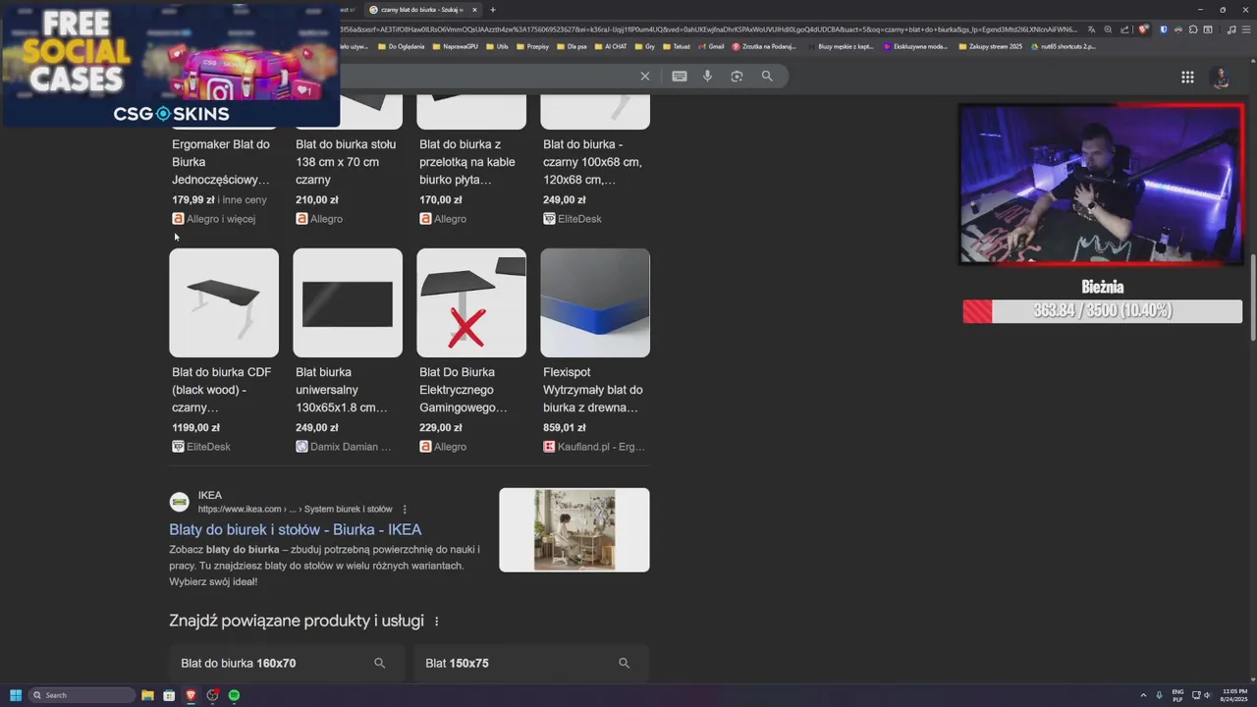Open the IKEA result thumbnail image
This screenshot has width=1257, height=707.
click(574, 530)
